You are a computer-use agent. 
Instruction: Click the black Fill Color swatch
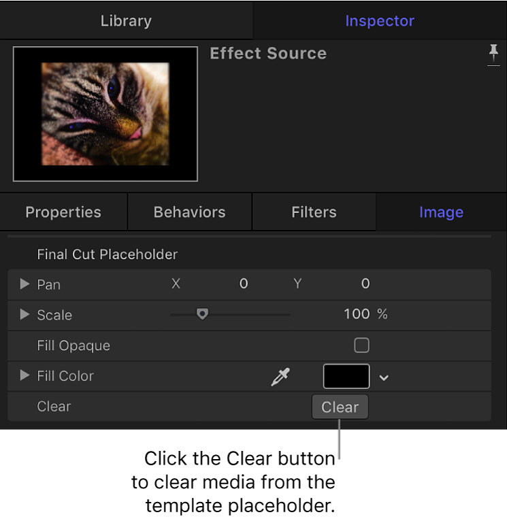(x=346, y=376)
